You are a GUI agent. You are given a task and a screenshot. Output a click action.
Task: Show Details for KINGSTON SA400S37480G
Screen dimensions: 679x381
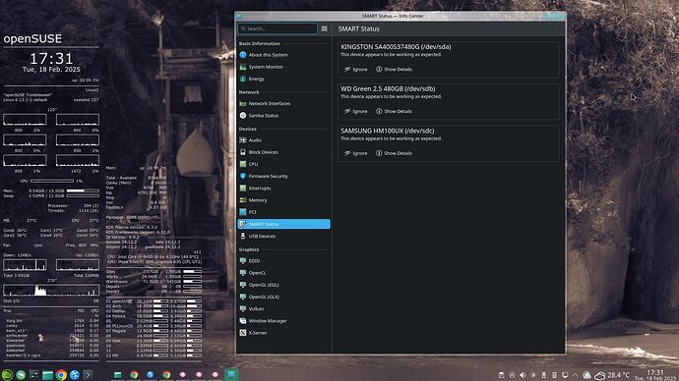(x=394, y=69)
